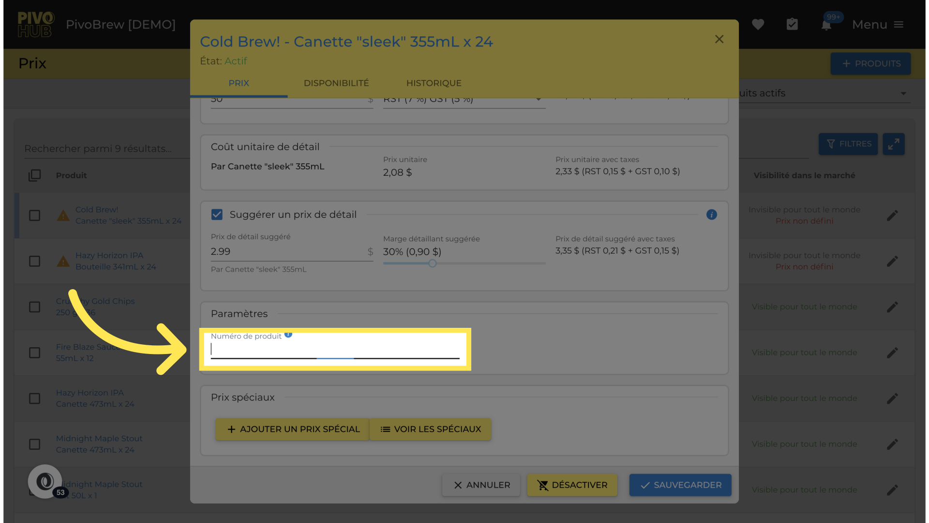Viewport: 929px width, 523px height.
Task: Edit Cold Brew row pencil icon
Action: tap(892, 215)
